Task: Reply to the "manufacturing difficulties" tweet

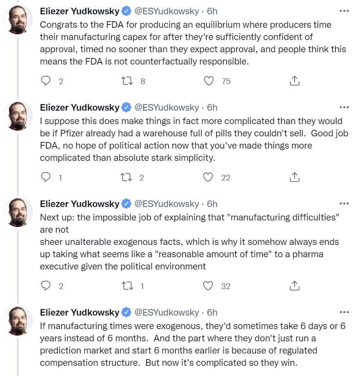Action: [x=47, y=286]
